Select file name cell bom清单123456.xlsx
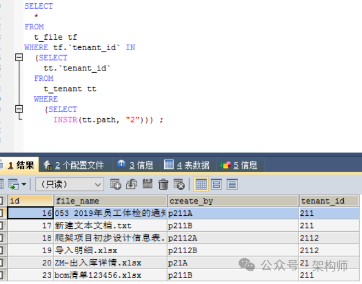The image size is (362, 284). [x=110, y=275]
